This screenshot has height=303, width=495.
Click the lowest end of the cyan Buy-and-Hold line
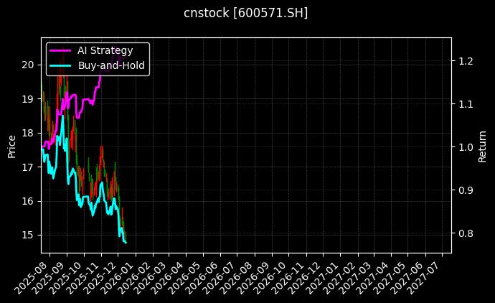126,243
